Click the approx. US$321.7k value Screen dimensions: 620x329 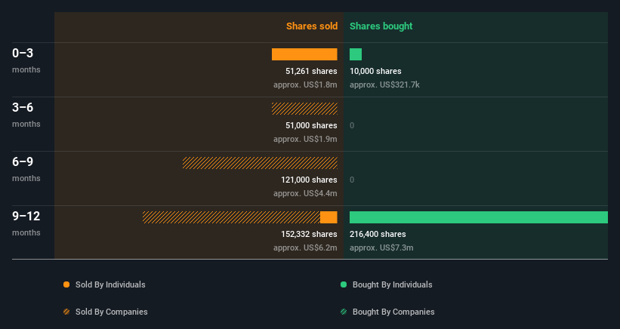[x=384, y=85]
